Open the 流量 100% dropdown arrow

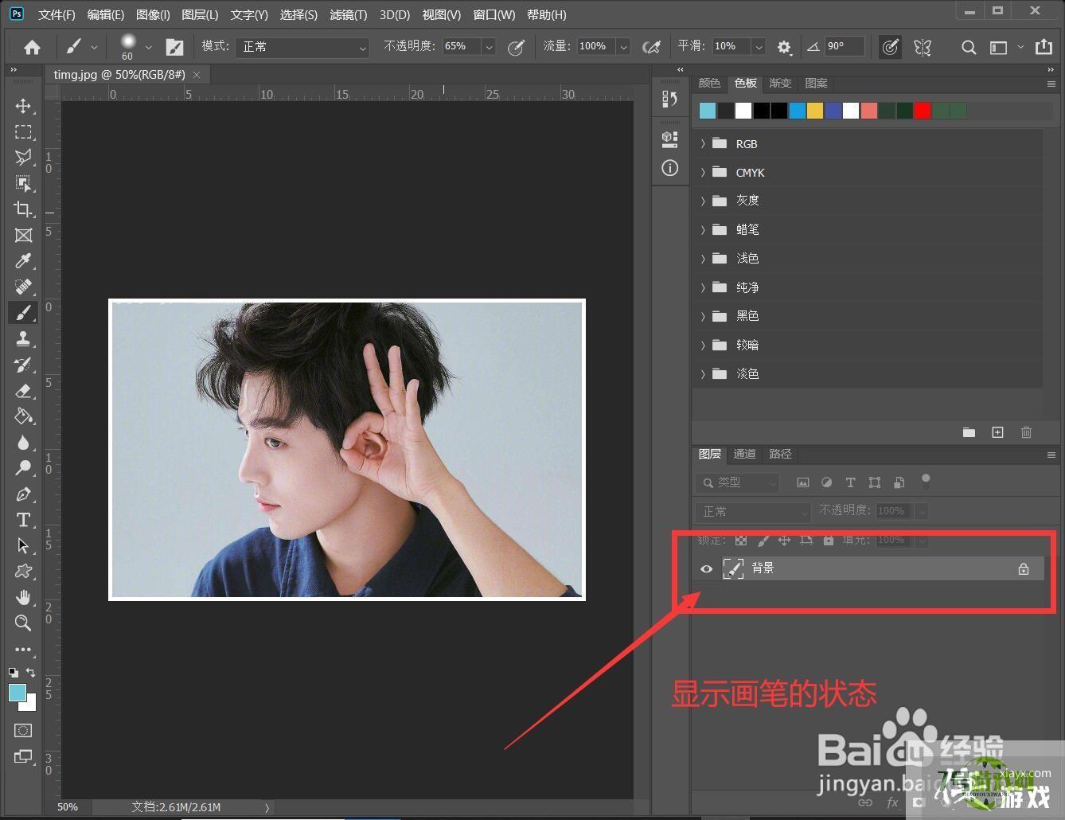click(x=624, y=47)
